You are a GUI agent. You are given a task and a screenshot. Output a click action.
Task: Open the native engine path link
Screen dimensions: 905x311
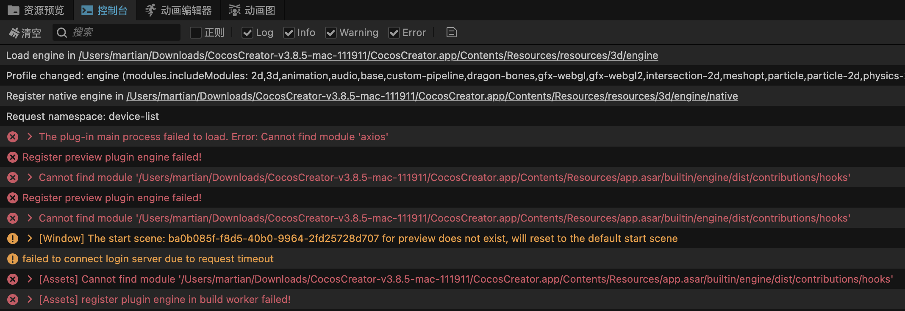click(432, 96)
